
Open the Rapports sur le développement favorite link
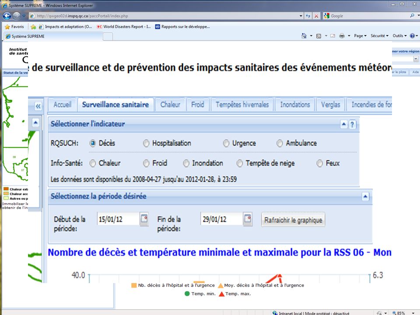click(182, 27)
